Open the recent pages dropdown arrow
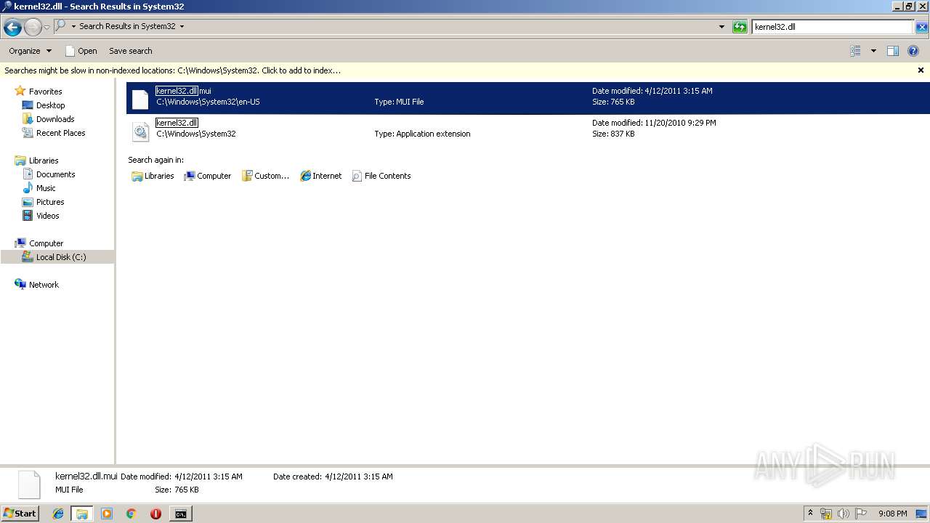This screenshot has height=523, width=930. tap(46, 27)
